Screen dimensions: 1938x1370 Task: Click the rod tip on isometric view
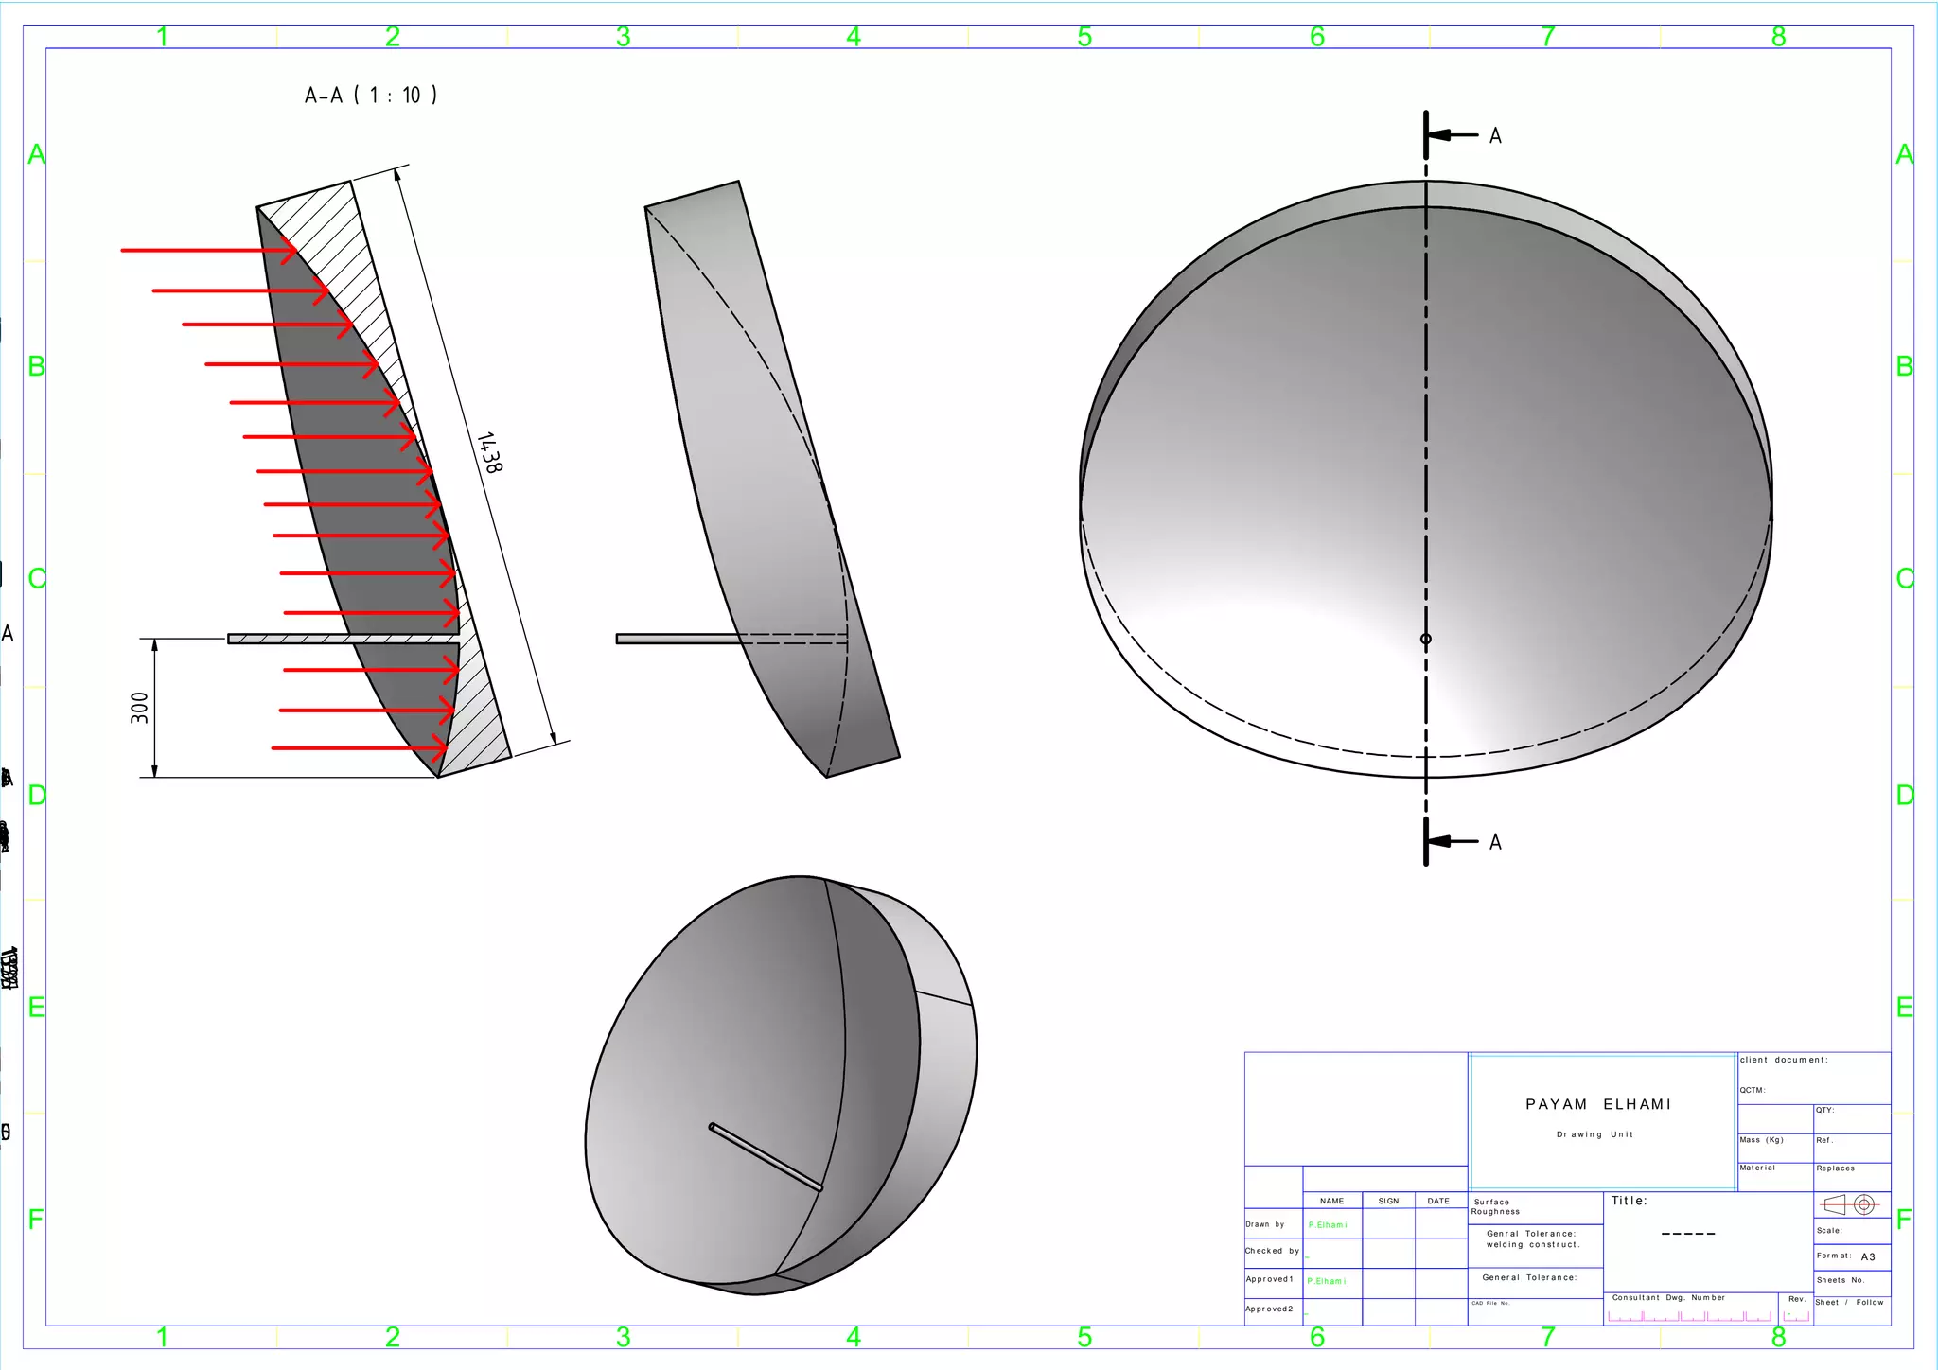[713, 1127]
